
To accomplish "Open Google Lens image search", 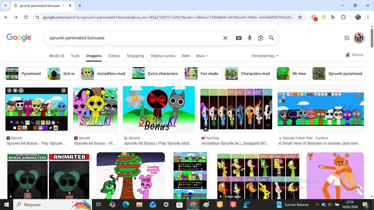I will click(261, 38).
